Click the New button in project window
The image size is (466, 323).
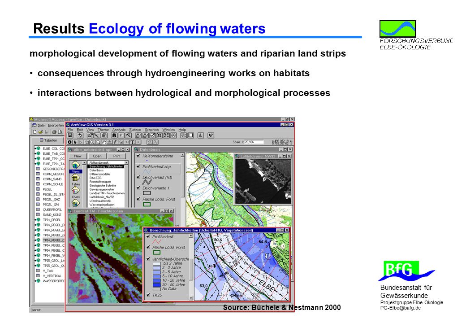tap(78, 156)
